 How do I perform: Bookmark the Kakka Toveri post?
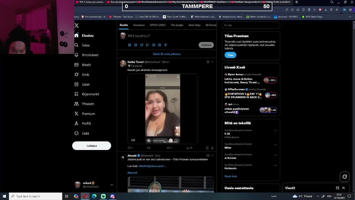coord(207,148)
